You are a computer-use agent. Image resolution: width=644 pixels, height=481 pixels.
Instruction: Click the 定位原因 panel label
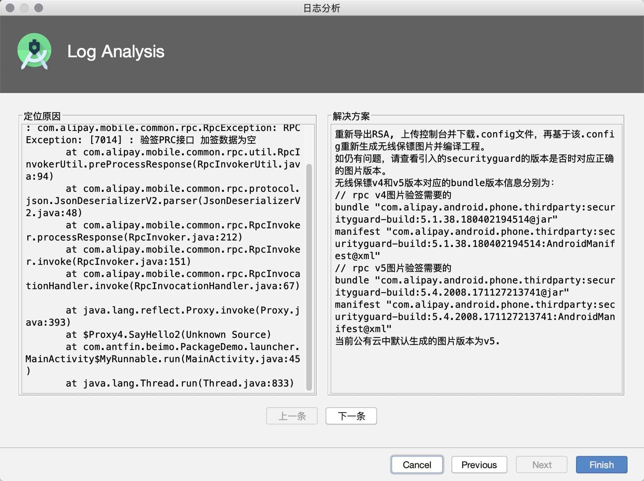42,116
